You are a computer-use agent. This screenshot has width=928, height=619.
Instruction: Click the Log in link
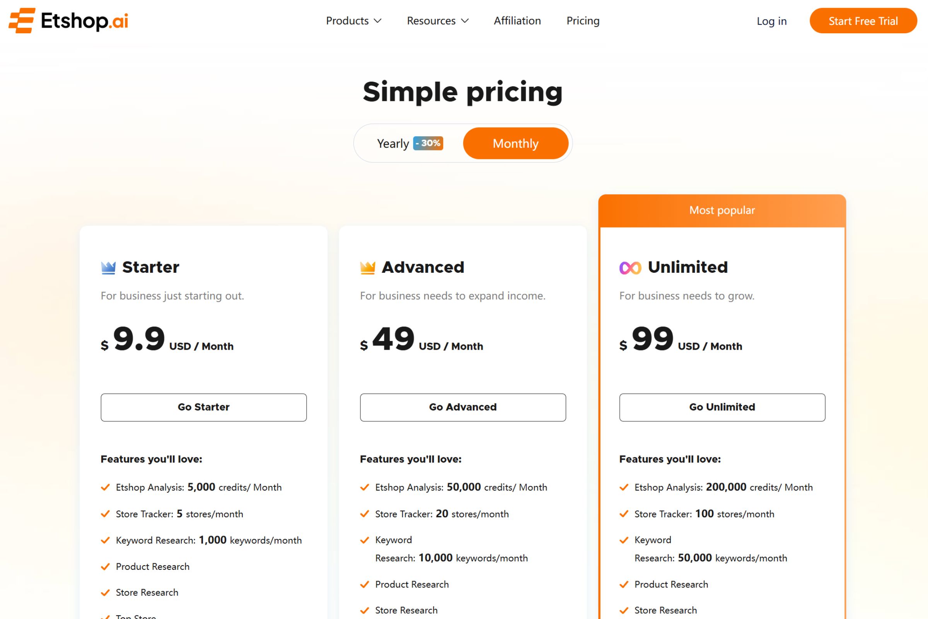[771, 21]
